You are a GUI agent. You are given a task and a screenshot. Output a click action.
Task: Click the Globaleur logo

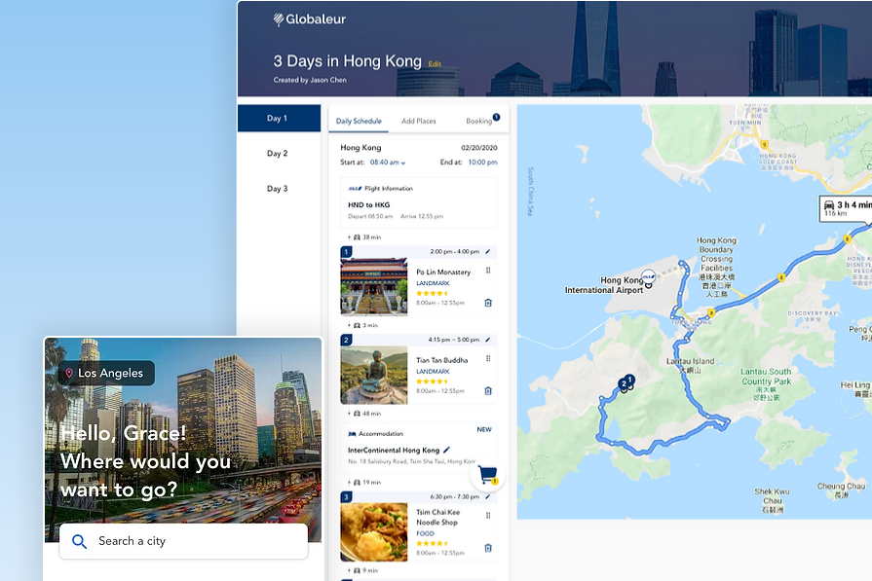click(310, 19)
